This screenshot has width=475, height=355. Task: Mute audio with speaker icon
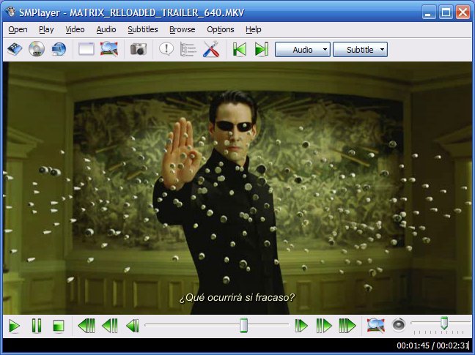[x=398, y=326]
